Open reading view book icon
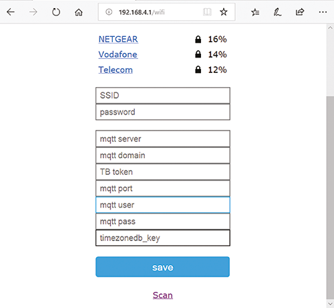334x308 pixels. tap(207, 12)
